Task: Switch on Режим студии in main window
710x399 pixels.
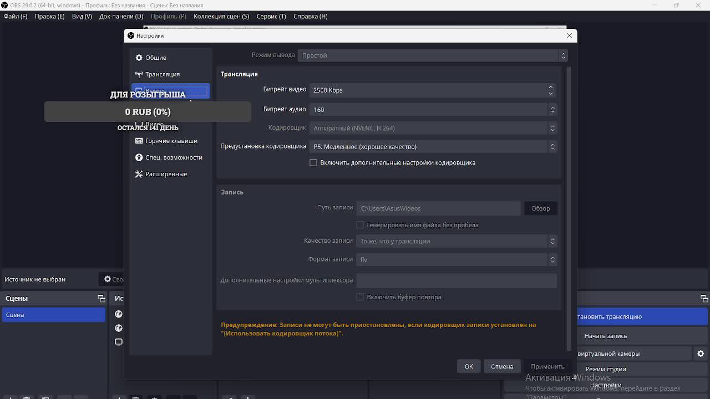Action: 606,369
